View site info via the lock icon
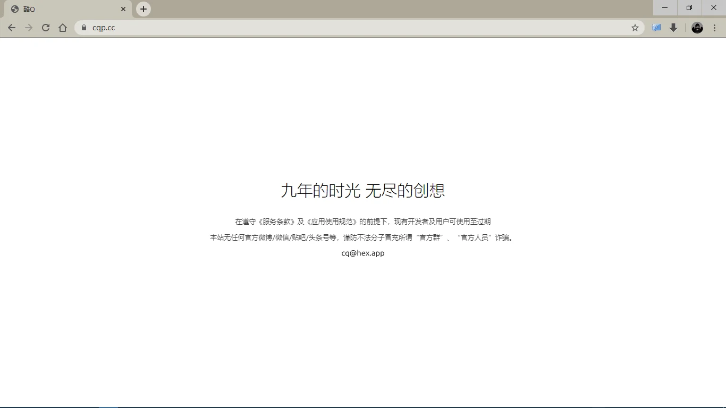 click(83, 28)
